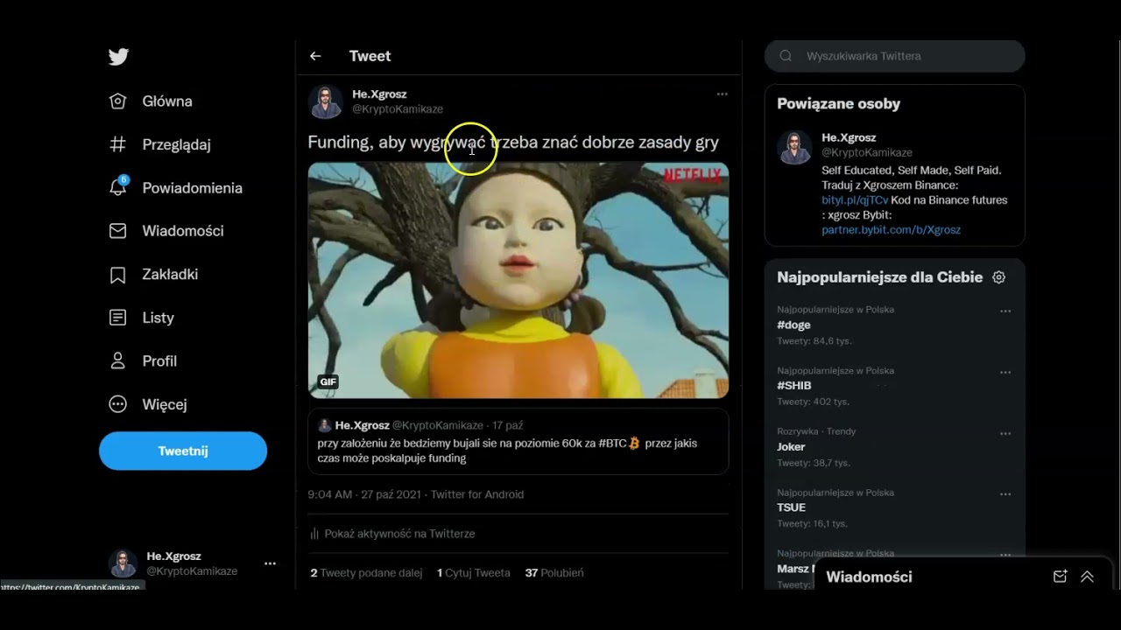Click the TSUE trending topic
This screenshot has height=630, width=1121.
(791, 507)
